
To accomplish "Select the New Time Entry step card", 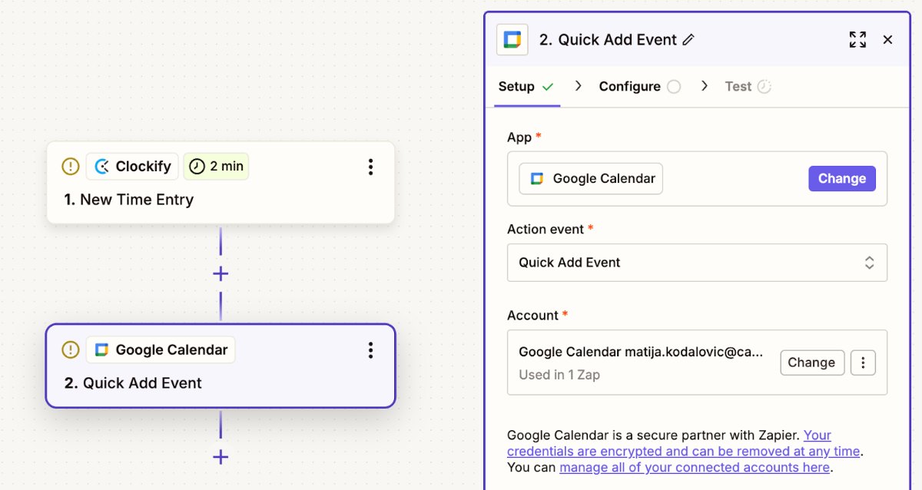I will [221, 183].
